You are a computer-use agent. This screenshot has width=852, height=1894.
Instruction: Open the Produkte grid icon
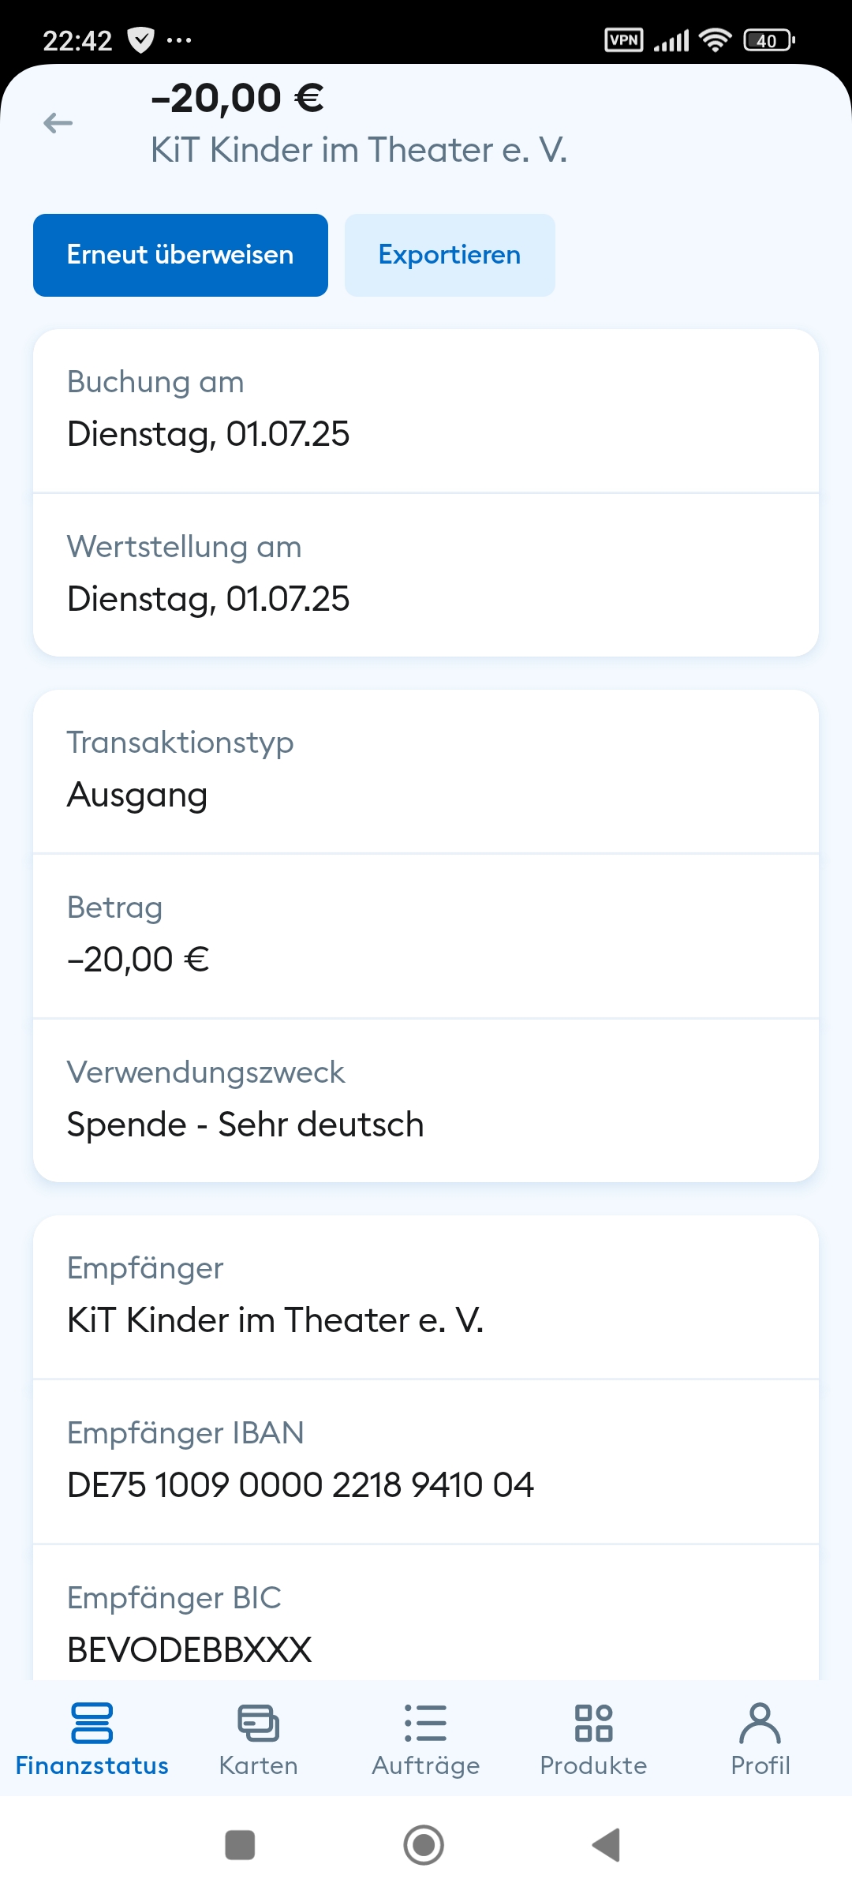point(593,1724)
